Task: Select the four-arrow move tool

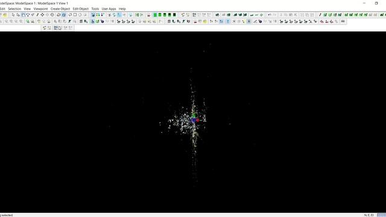Action: coord(42,15)
